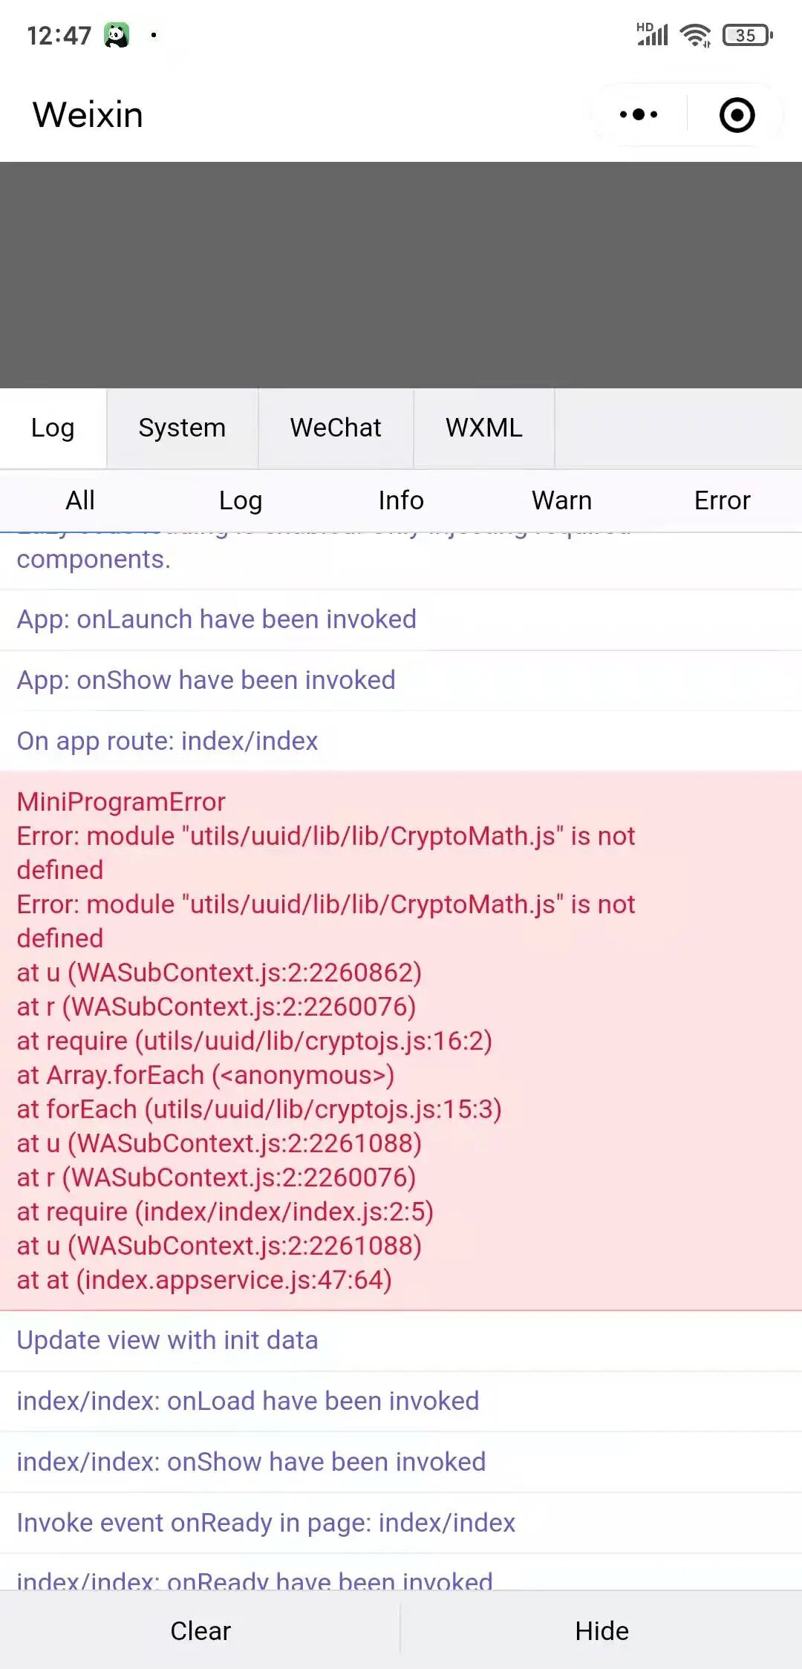Clear the console log
The image size is (802, 1669).
click(200, 1630)
